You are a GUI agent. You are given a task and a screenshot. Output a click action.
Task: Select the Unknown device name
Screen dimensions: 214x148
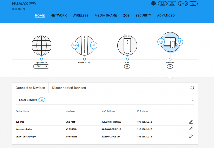pyautogui.click(x=24, y=129)
